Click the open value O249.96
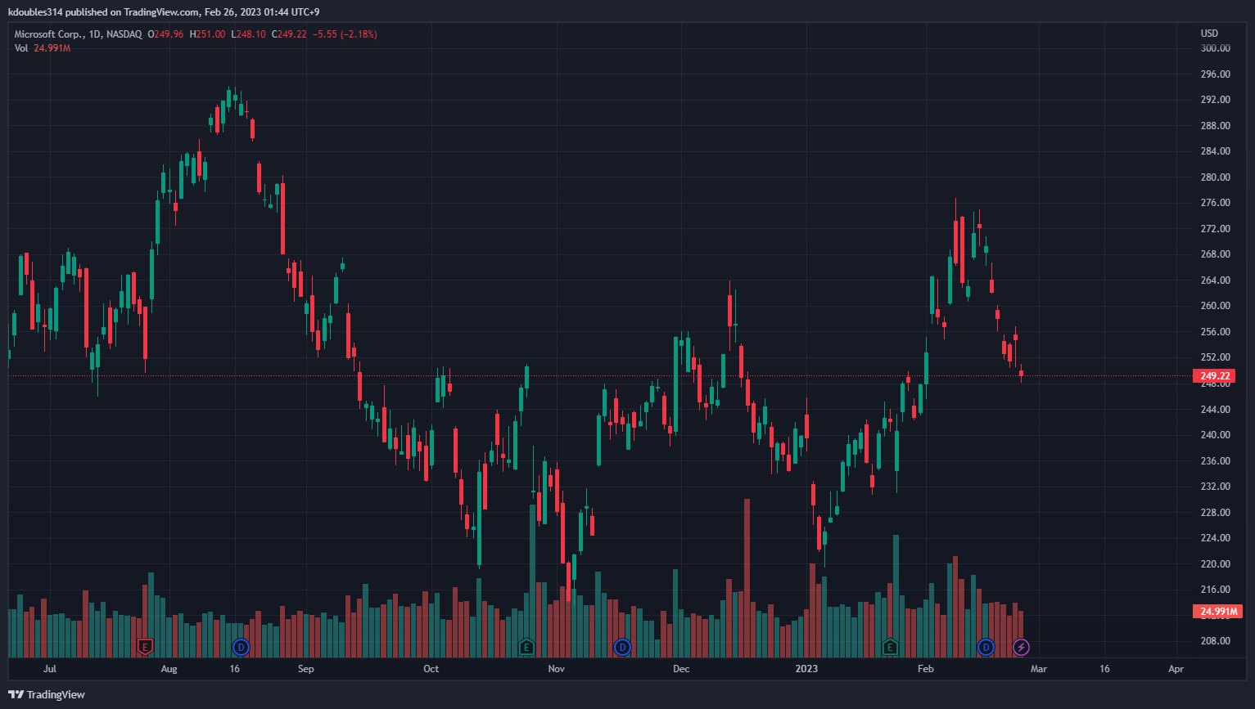The width and height of the screenshot is (1255, 709). click(x=166, y=34)
